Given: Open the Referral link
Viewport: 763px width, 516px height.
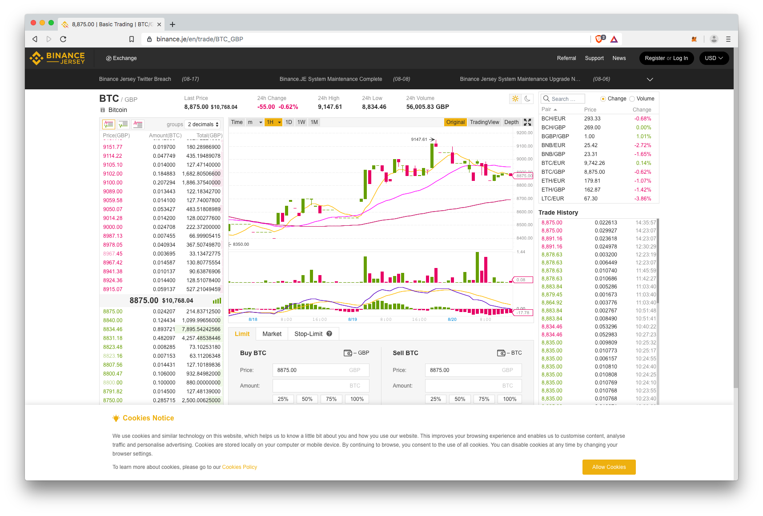Looking at the screenshot, I should point(566,58).
